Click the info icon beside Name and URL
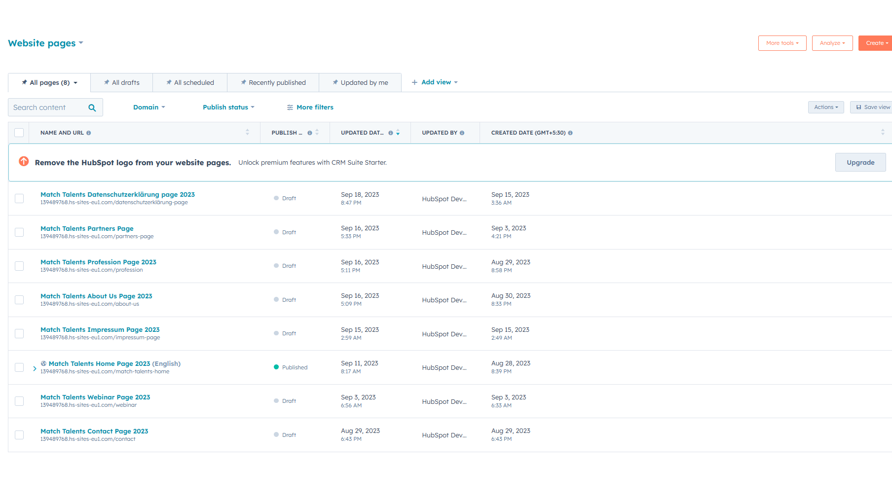This screenshot has width=892, height=502. click(x=89, y=133)
